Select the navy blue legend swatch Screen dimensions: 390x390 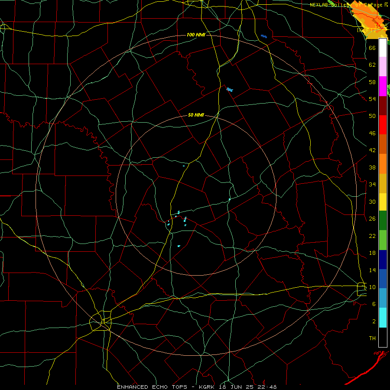[x=383, y=260]
